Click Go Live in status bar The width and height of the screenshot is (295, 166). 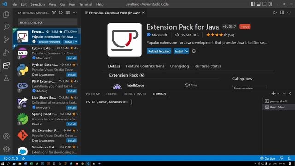(267, 158)
